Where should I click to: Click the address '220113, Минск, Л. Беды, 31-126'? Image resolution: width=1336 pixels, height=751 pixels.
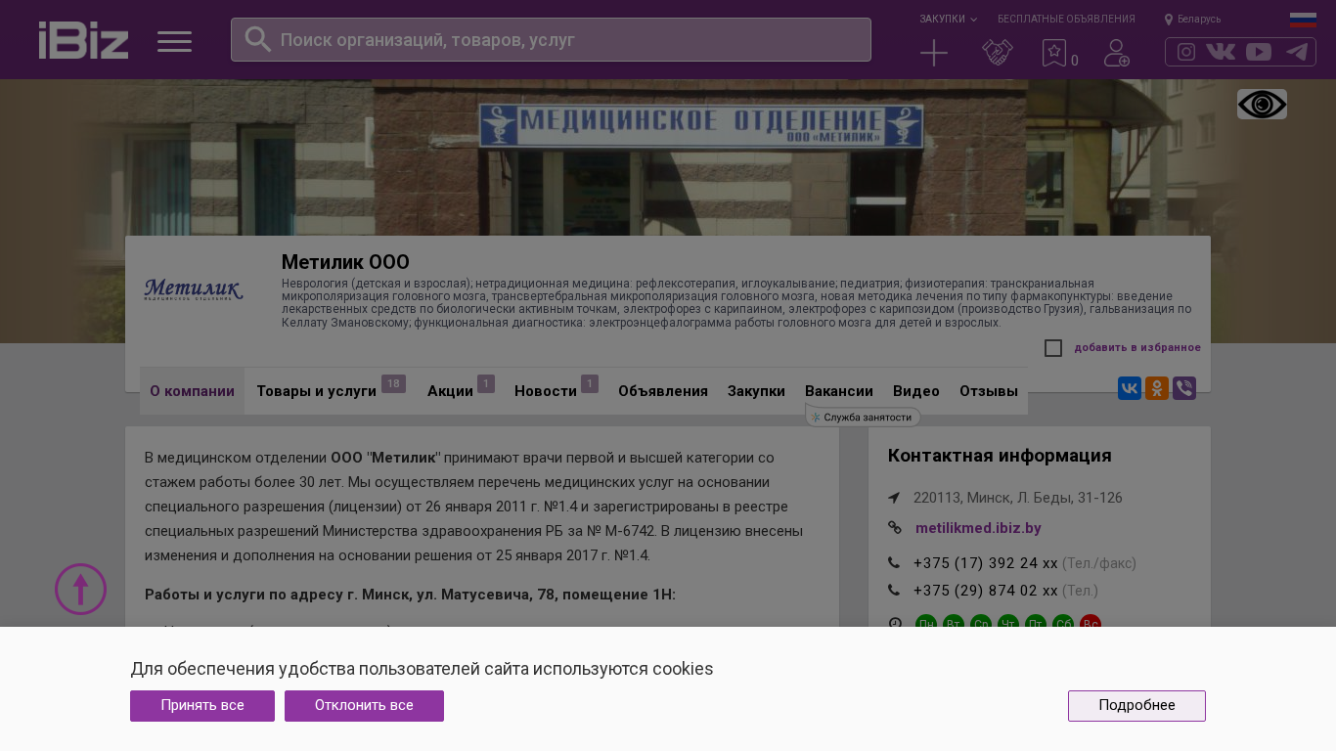tap(1018, 498)
